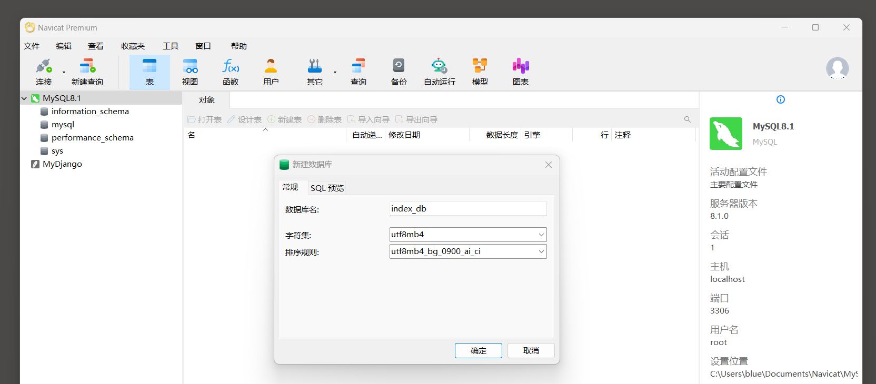Viewport: 876px width, 384px height.
Task: Open the 收藏夹 menu
Action: (x=133, y=46)
